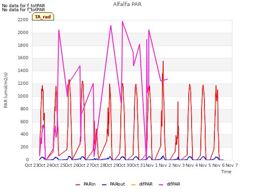Click the 400 y-axis tick label
The height and width of the screenshot is (192, 256).
pos(24,134)
